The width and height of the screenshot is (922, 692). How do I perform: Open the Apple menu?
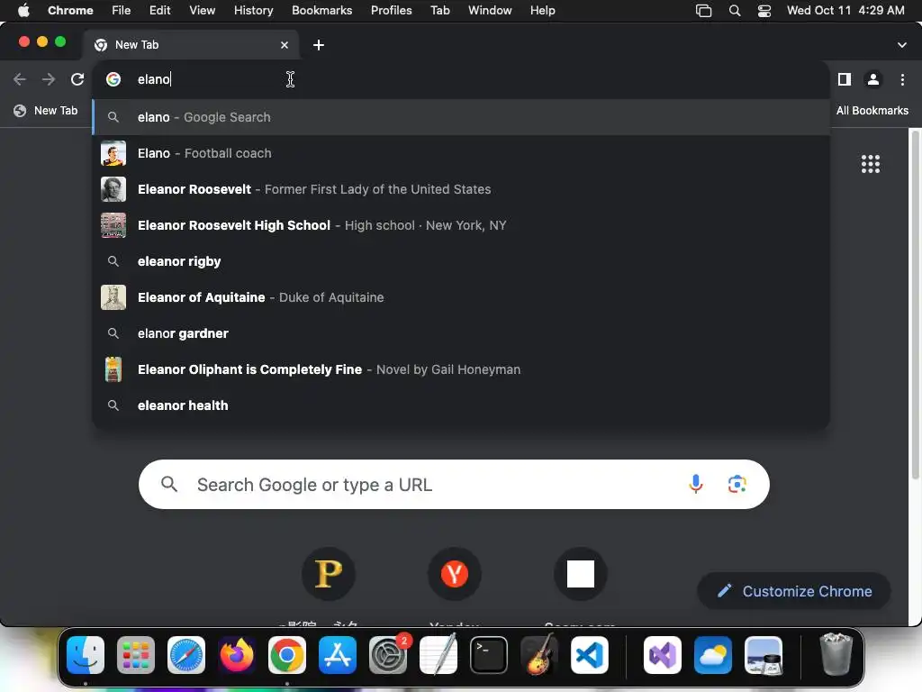(23, 11)
